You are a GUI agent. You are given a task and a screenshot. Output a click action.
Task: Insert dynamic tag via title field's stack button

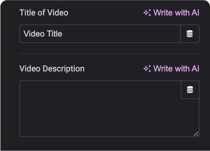190,34
